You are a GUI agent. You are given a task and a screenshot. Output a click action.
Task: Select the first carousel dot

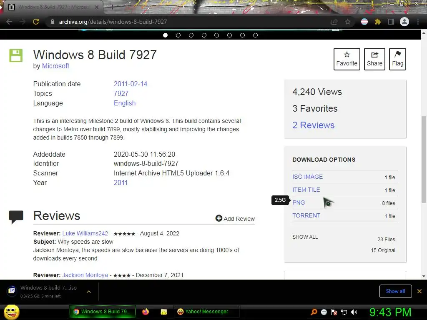click(x=165, y=35)
